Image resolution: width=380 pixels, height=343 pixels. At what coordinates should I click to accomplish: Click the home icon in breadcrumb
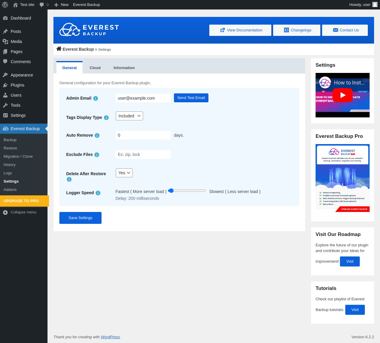pyautogui.click(x=59, y=49)
